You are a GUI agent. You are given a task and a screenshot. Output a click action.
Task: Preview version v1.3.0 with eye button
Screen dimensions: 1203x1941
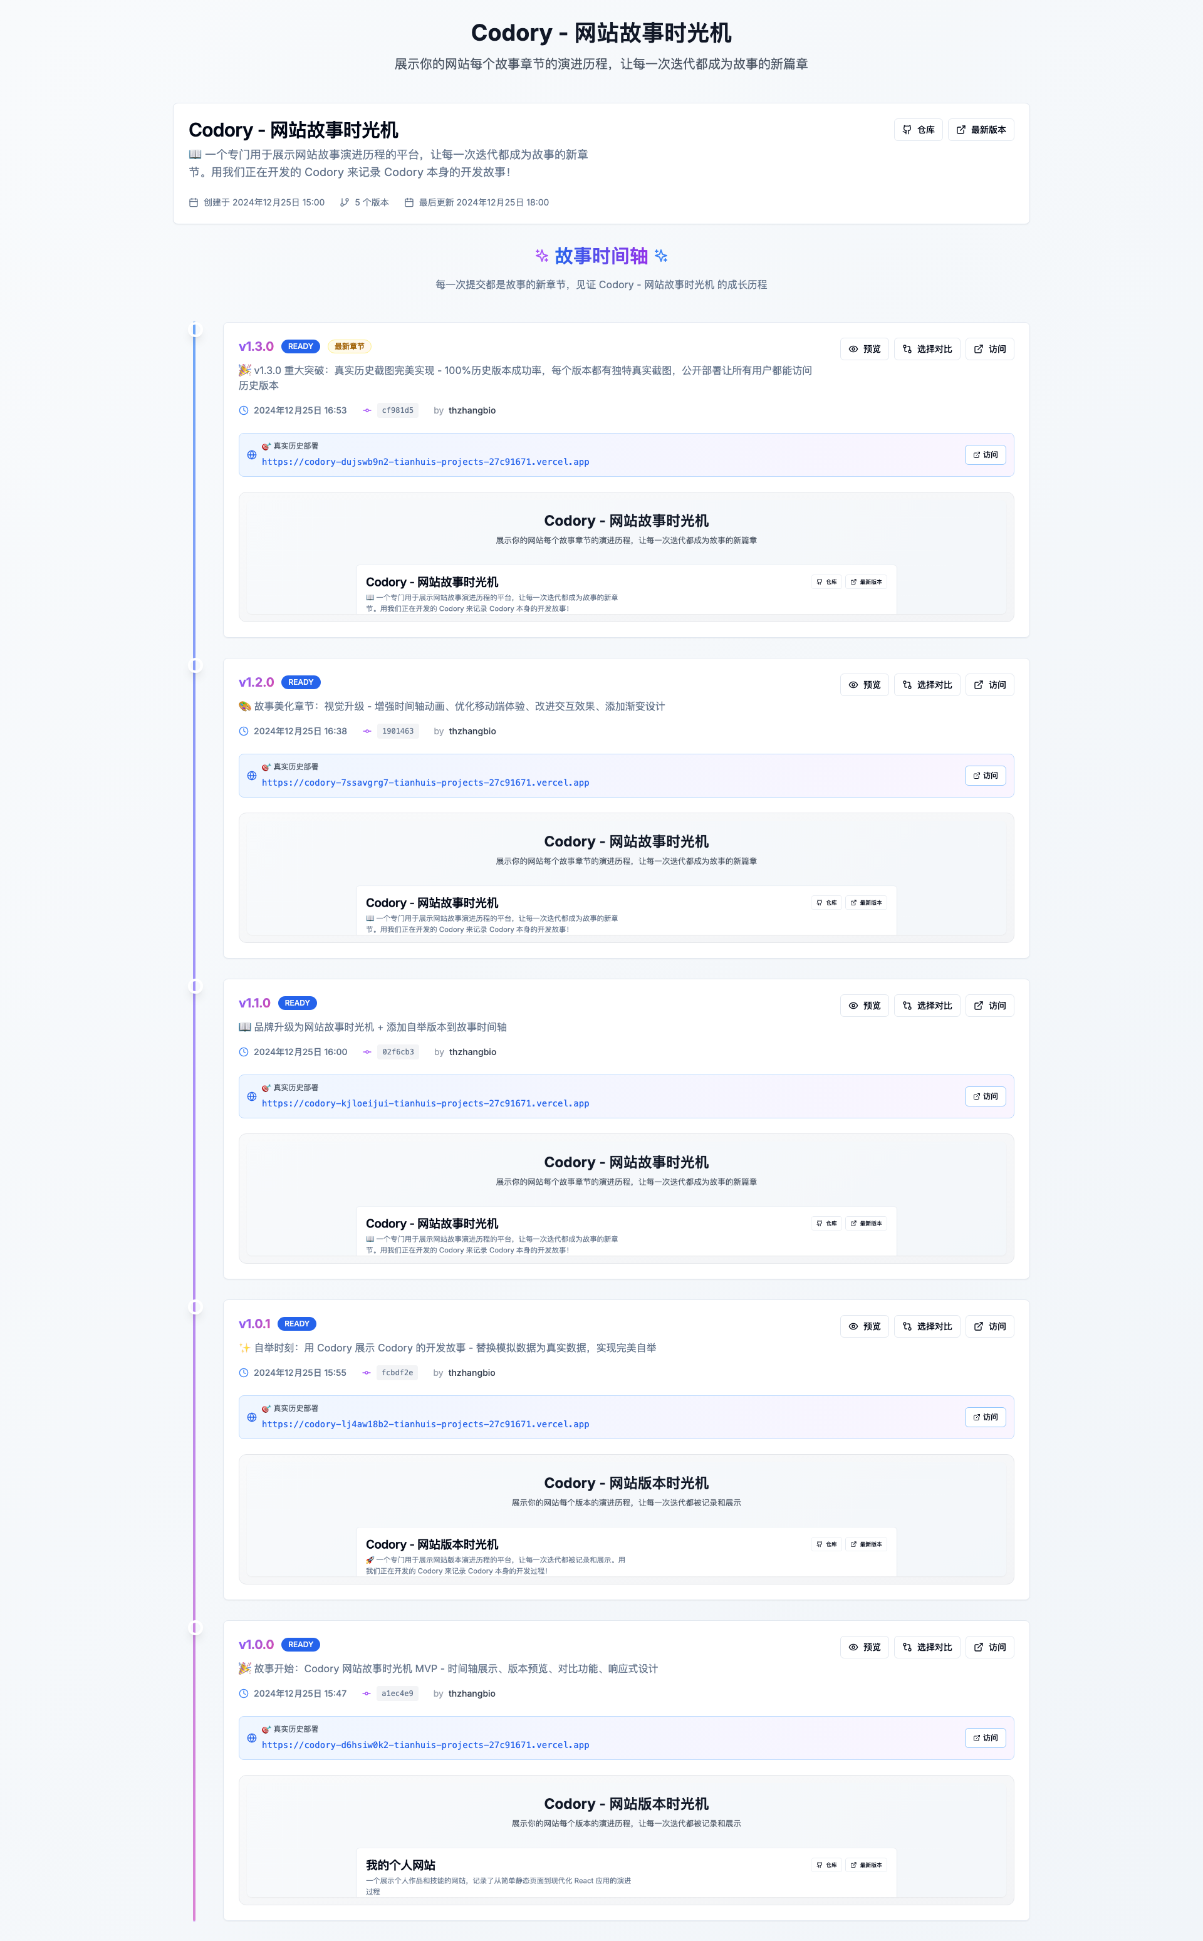click(x=864, y=349)
